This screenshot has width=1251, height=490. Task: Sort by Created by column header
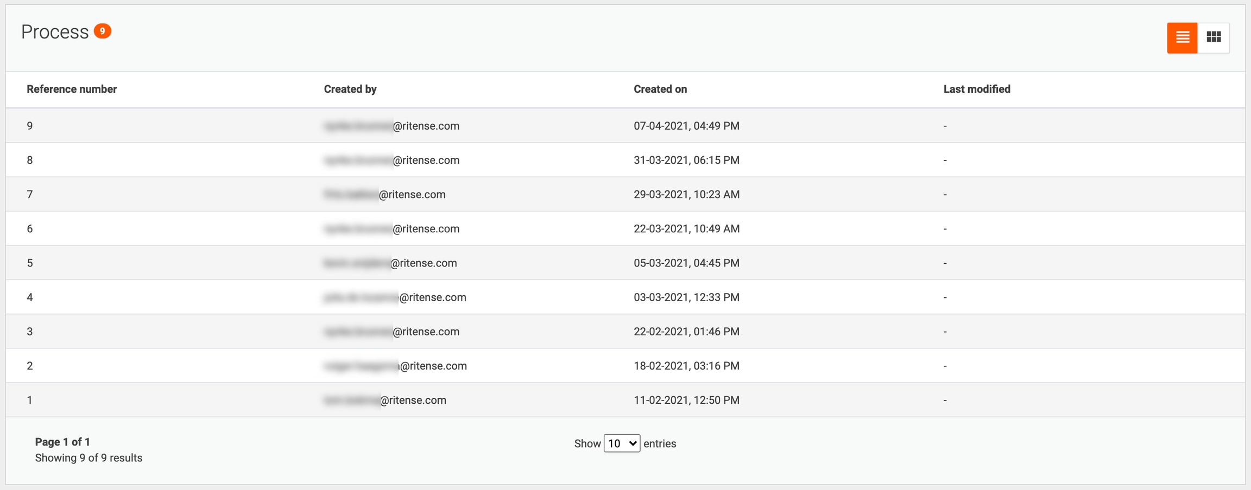click(x=350, y=89)
